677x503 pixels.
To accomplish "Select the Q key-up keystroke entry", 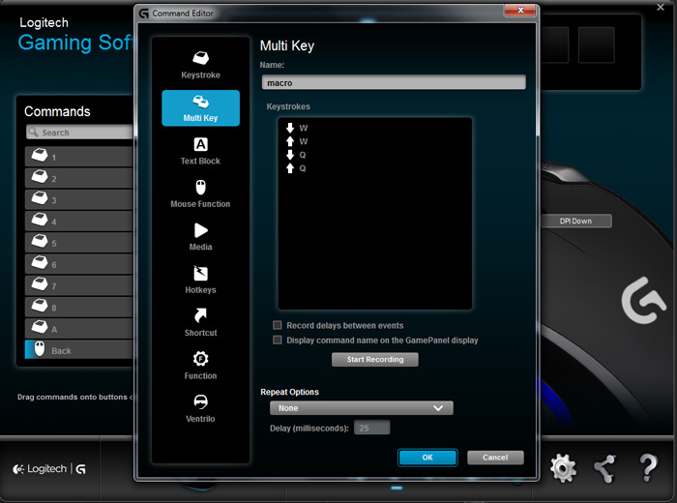I will [296, 168].
